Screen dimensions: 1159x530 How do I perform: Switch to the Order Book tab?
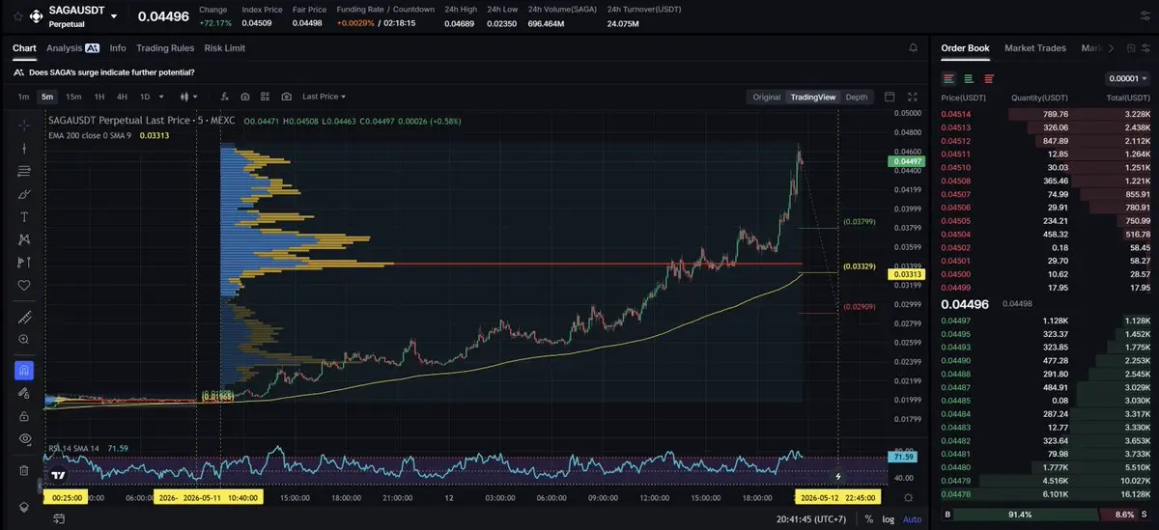[x=965, y=47]
